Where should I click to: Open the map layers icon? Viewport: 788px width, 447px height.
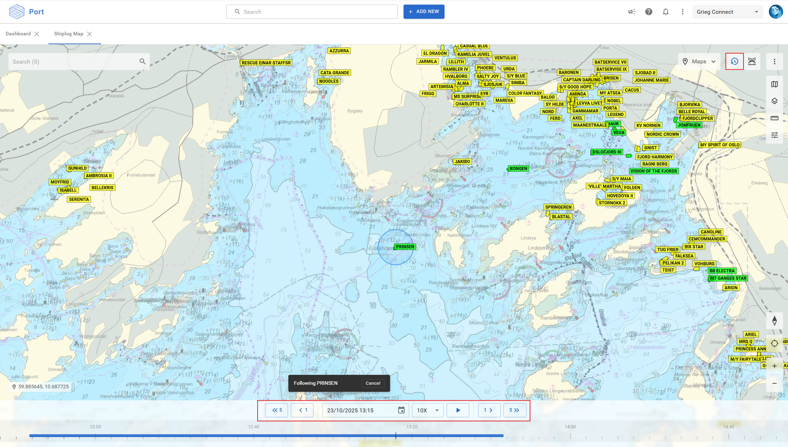tap(774, 101)
